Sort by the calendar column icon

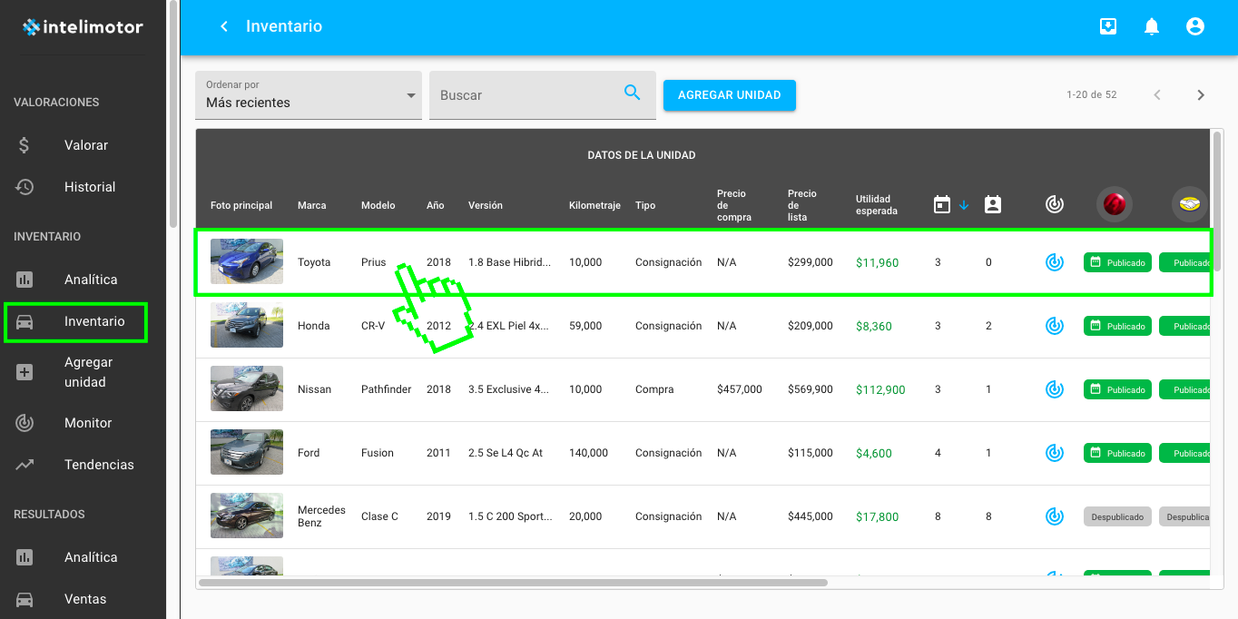pos(942,205)
